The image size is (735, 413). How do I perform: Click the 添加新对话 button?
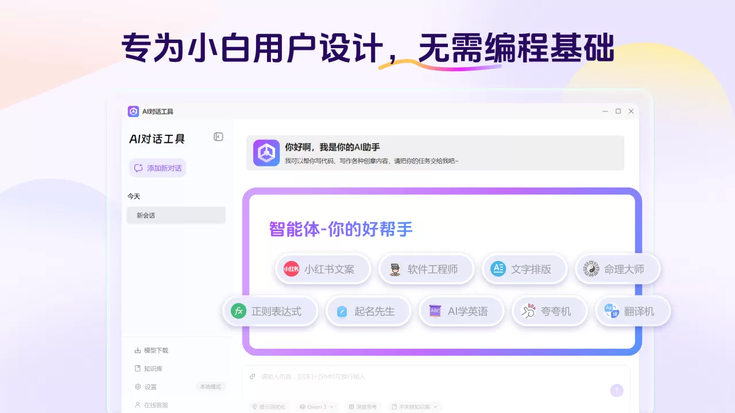pos(158,168)
